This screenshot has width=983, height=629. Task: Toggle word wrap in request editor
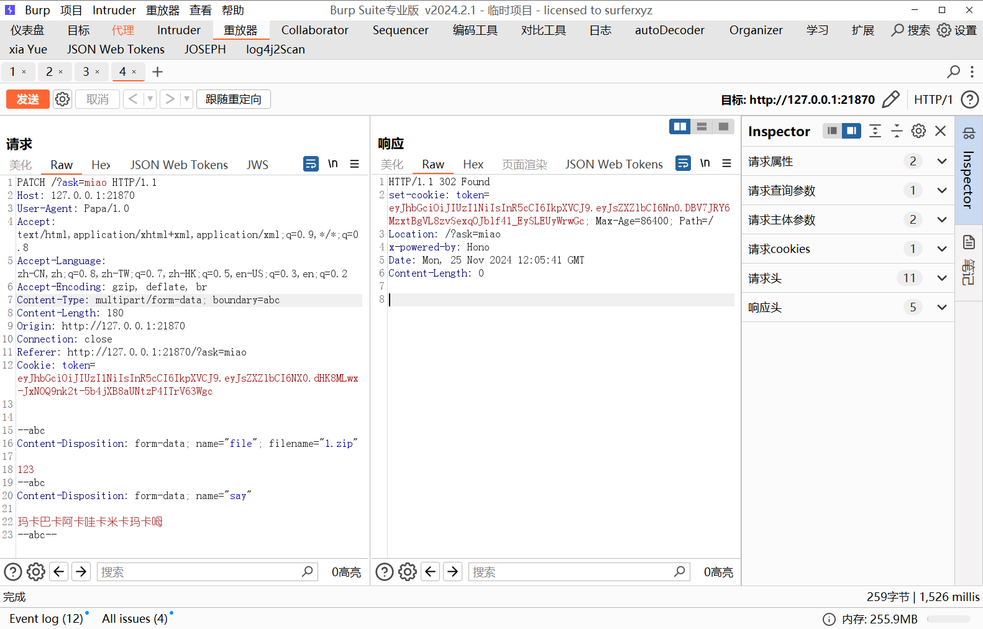click(x=311, y=163)
